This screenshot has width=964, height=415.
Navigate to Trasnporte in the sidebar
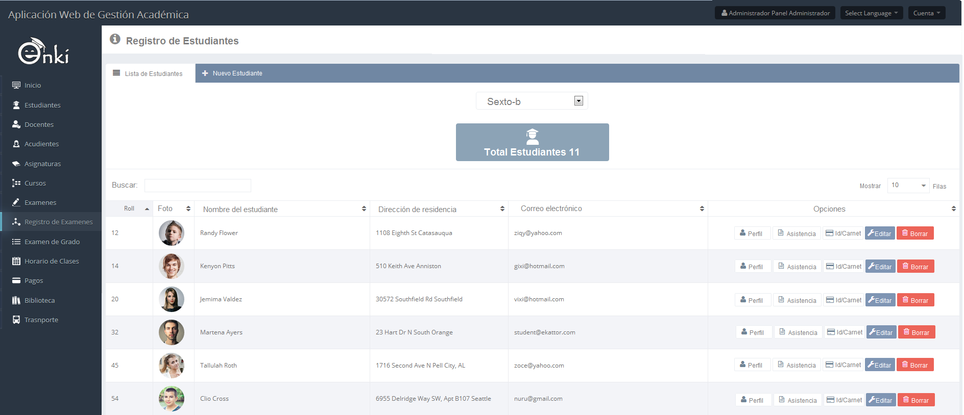point(41,320)
